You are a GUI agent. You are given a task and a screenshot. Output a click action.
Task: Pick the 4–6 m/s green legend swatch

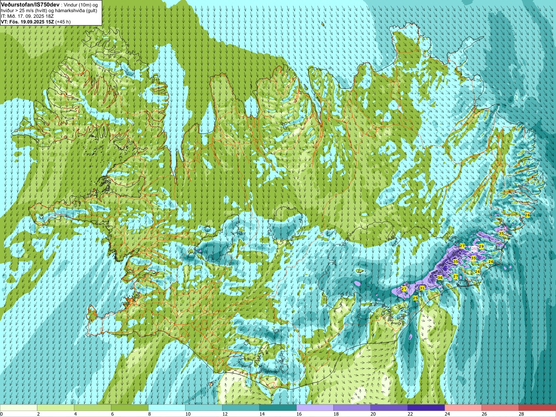pyautogui.click(x=93, y=407)
